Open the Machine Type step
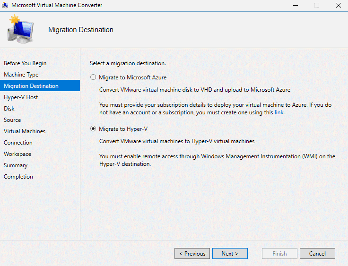Viewport: 348px width, 266px height. pyautogui.click(x=21, y=75)
